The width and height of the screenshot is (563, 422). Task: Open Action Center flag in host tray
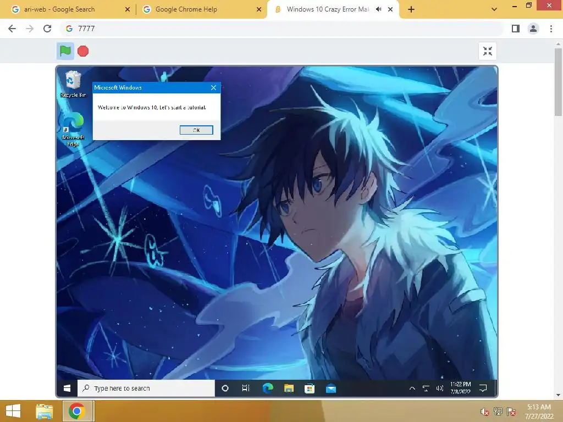coord(511,412)
